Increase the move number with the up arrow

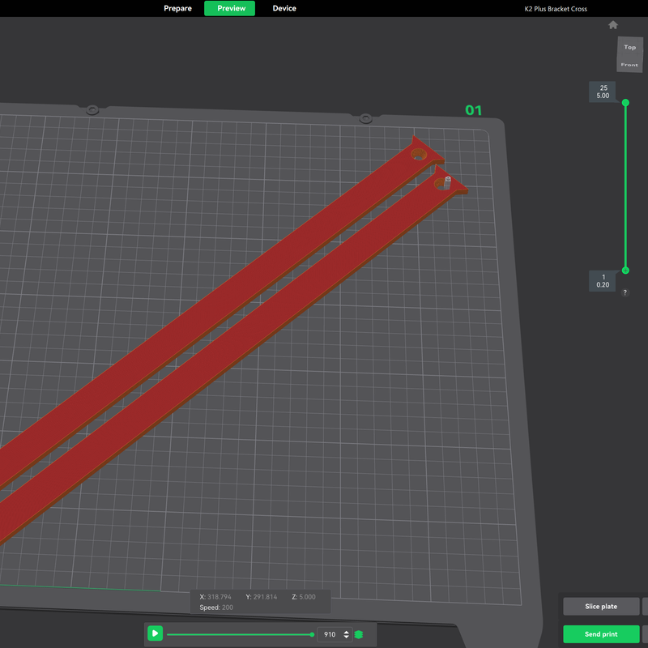coord(347,632)
